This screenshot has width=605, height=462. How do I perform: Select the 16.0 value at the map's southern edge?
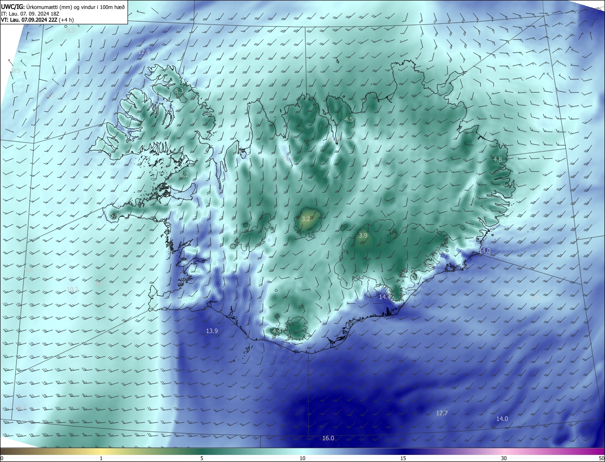[328, 438]
